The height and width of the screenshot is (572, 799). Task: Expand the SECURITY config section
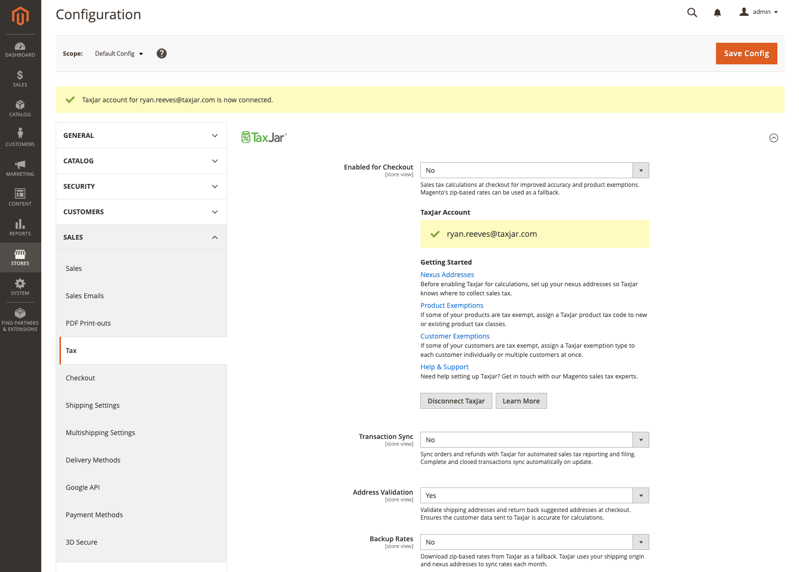[x=141, y=186]
